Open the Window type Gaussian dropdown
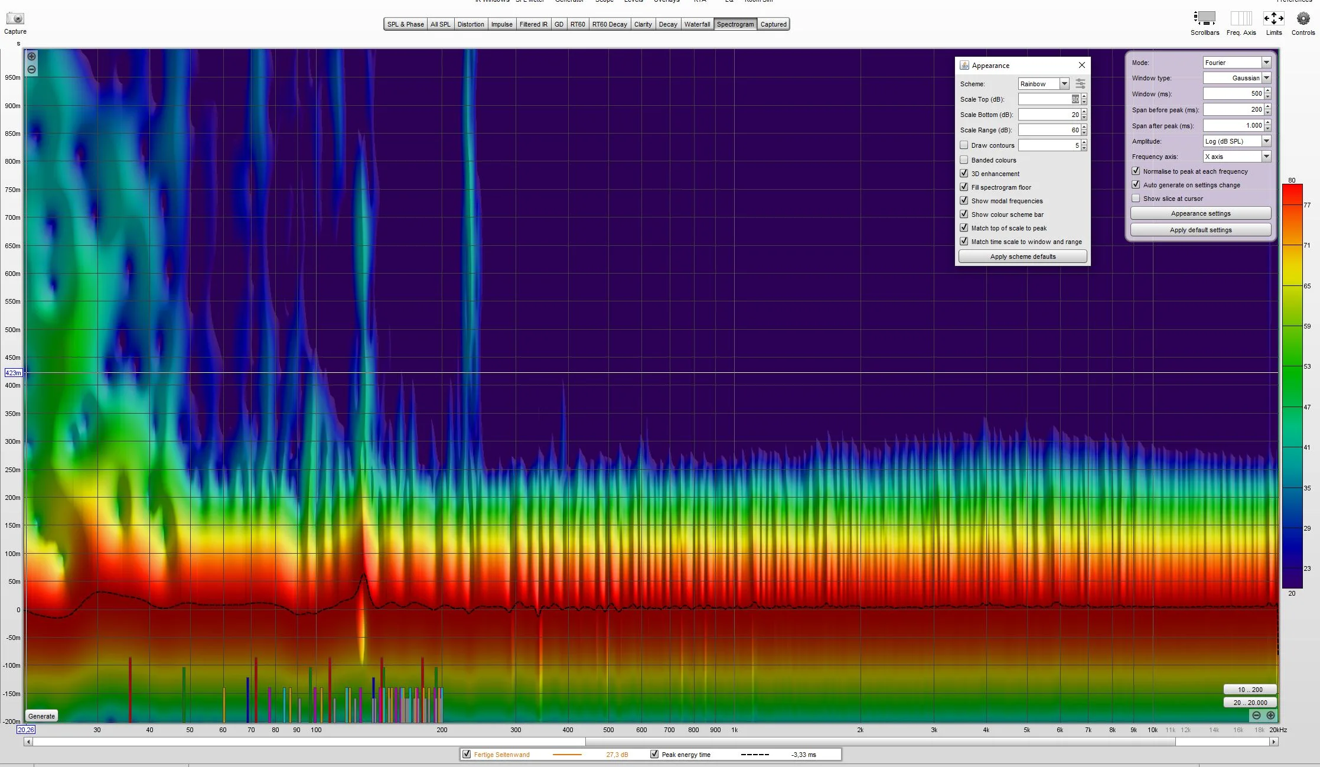 click(x=1237, y=78)
